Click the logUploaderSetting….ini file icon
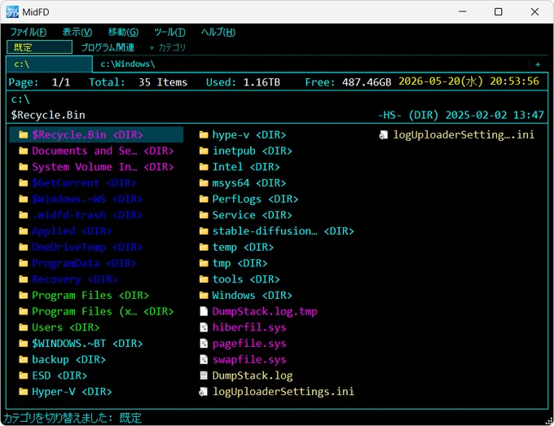 click(x=384, y=135)
